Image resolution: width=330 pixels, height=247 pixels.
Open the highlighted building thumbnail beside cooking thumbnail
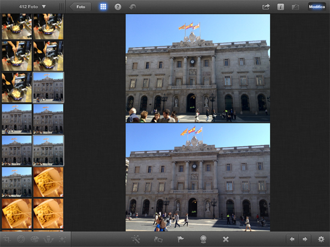48,88
